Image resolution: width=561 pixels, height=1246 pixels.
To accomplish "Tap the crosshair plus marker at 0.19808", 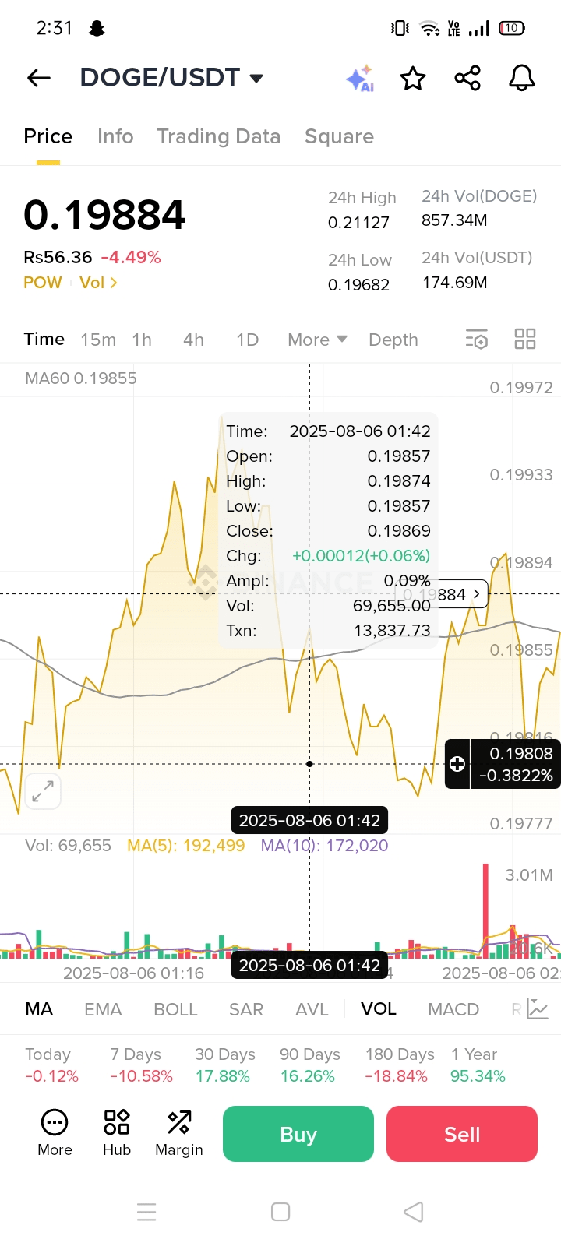I will tap(457, 764).
